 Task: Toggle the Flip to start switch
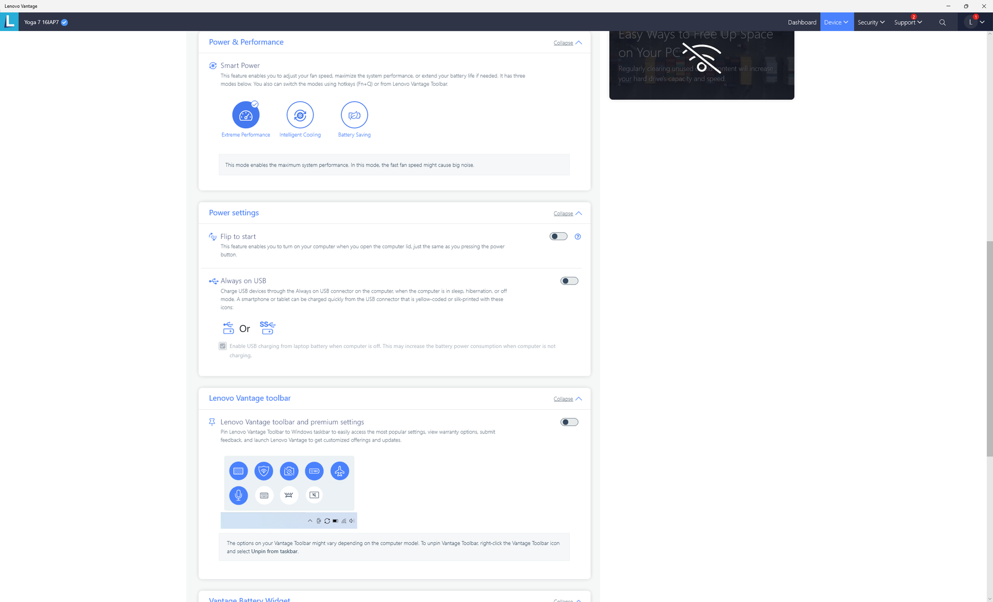(559, 236)
